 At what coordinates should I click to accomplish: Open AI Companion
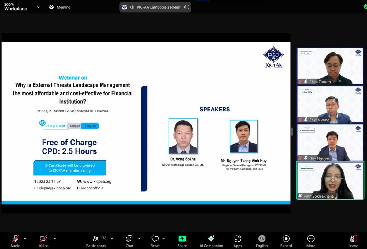pos(211,241)
